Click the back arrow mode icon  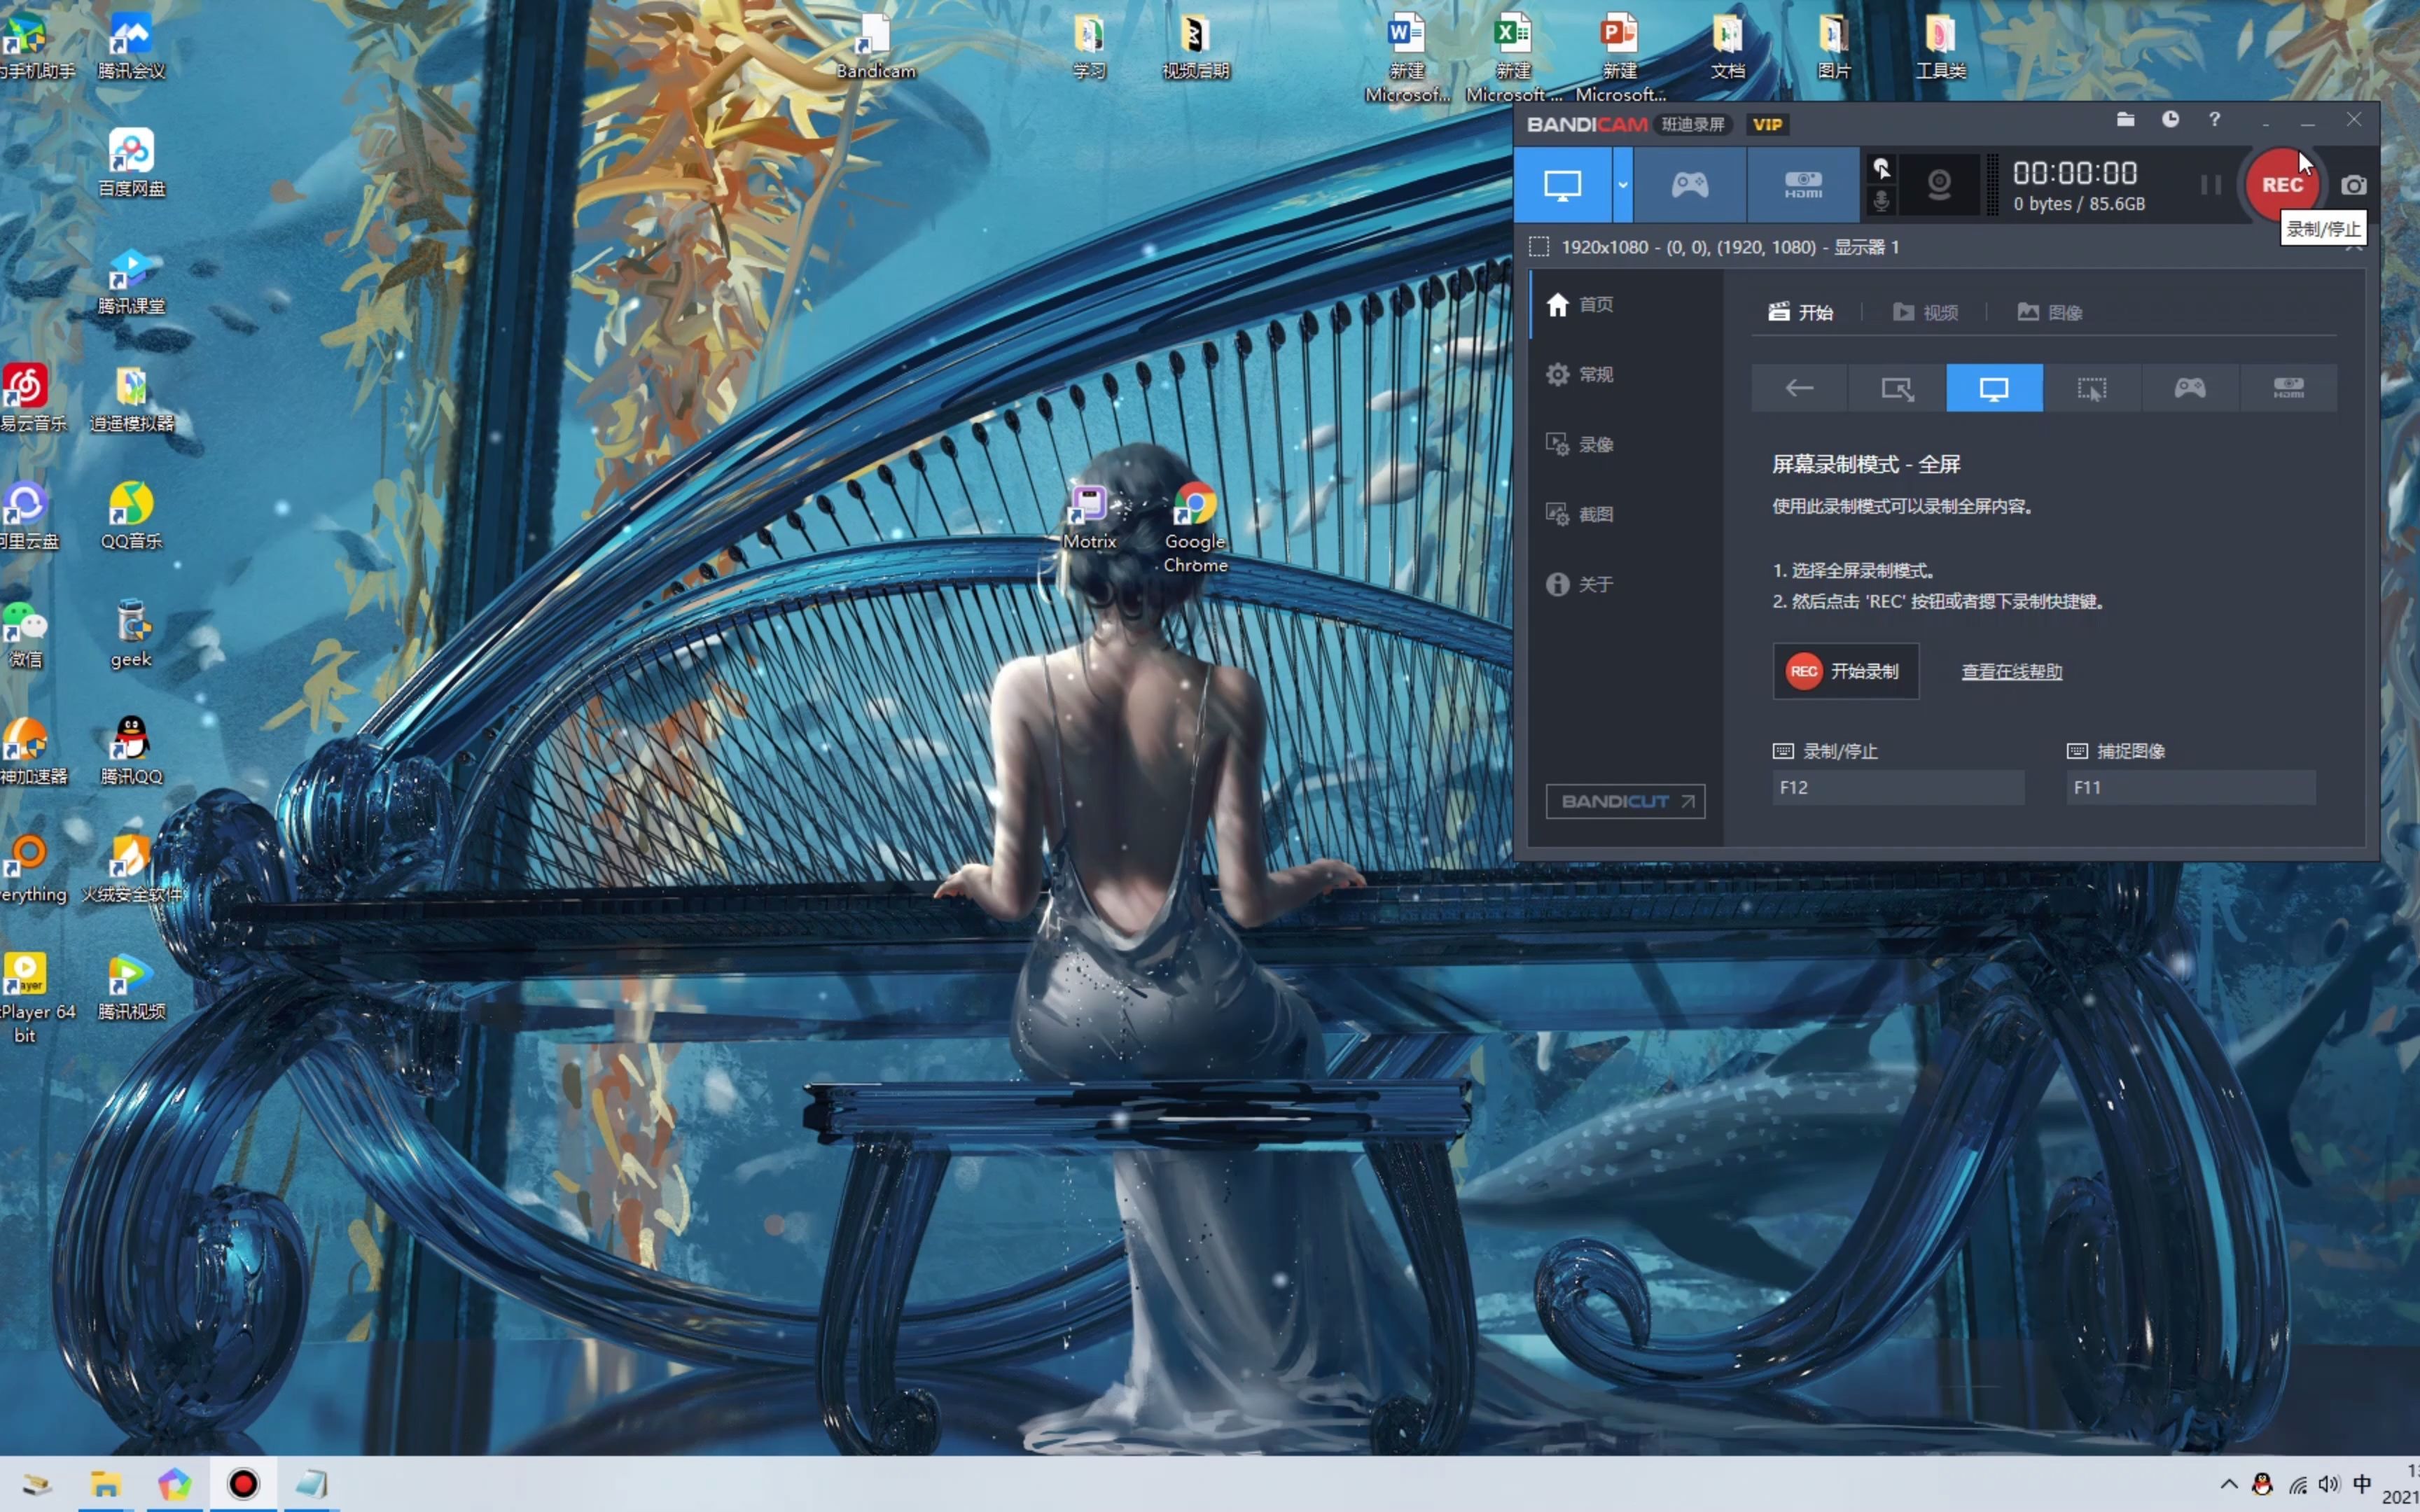pos(1799,388)
